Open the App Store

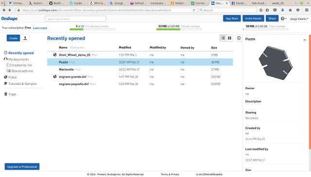coord(232,18)
